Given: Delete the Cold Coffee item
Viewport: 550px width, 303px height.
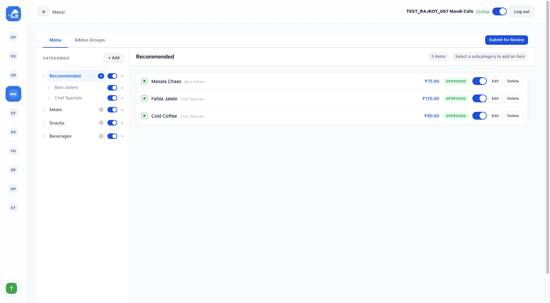Looking at the screenshot, I should tap(513, 116).
